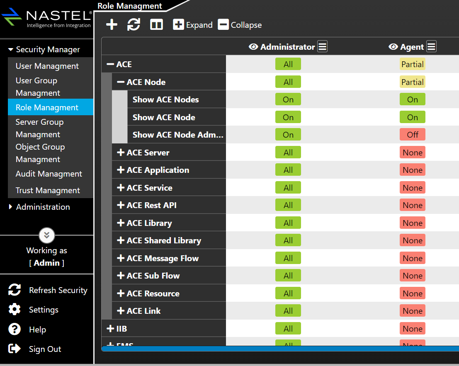Expand the ACE Server row

(x=121, y=153)
